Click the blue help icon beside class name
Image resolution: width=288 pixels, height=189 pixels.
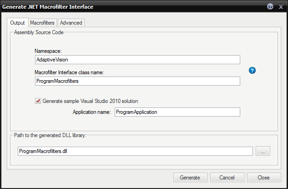pos(253,70)
